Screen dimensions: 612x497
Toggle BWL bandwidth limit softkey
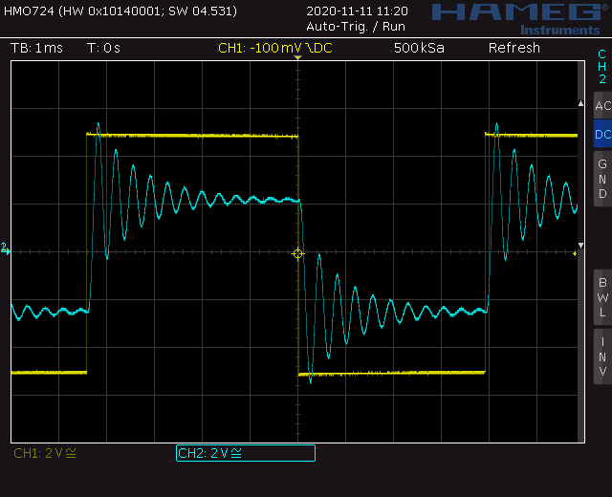pyautogui.click(x=602, y=297)
